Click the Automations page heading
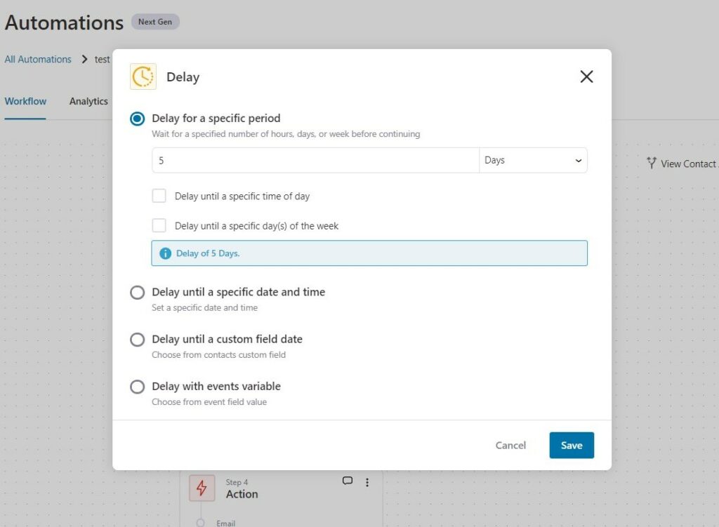The height and width of the screenshot is (527, 719). [x=64, y=22]
